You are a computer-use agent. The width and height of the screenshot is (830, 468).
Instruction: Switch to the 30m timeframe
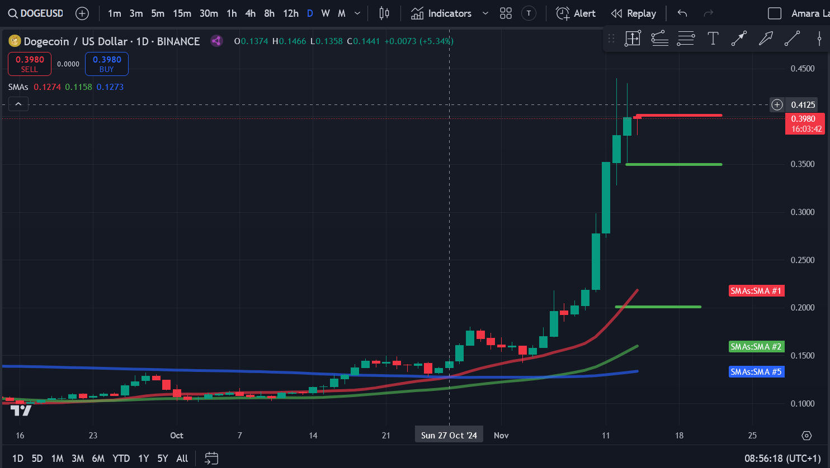click(x=209, y=13)
